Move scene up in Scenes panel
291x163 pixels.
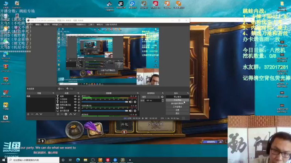pos(37,114)
